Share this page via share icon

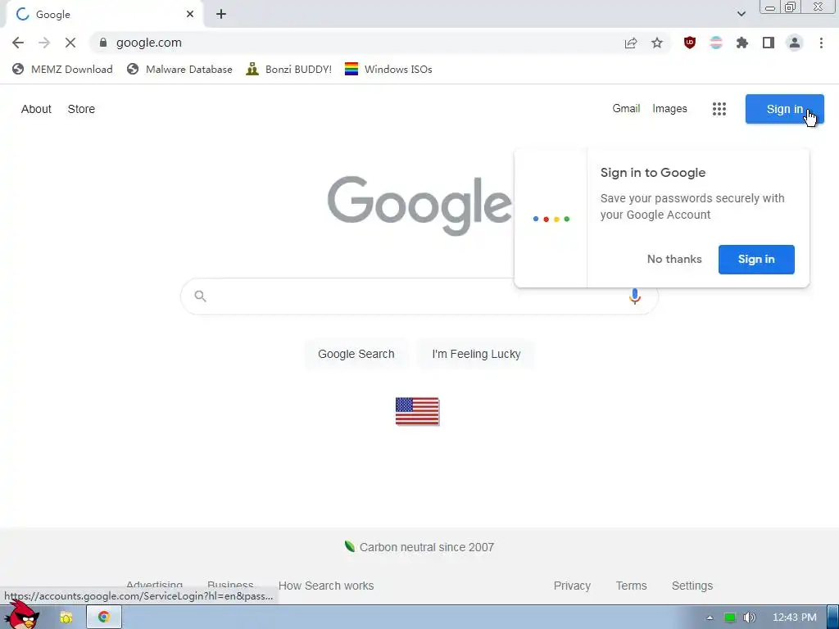[x=631, y=43]
